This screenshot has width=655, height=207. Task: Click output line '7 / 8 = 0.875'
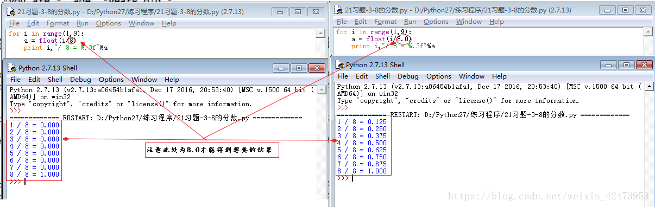pyautogui.click(x=362, y=164)
